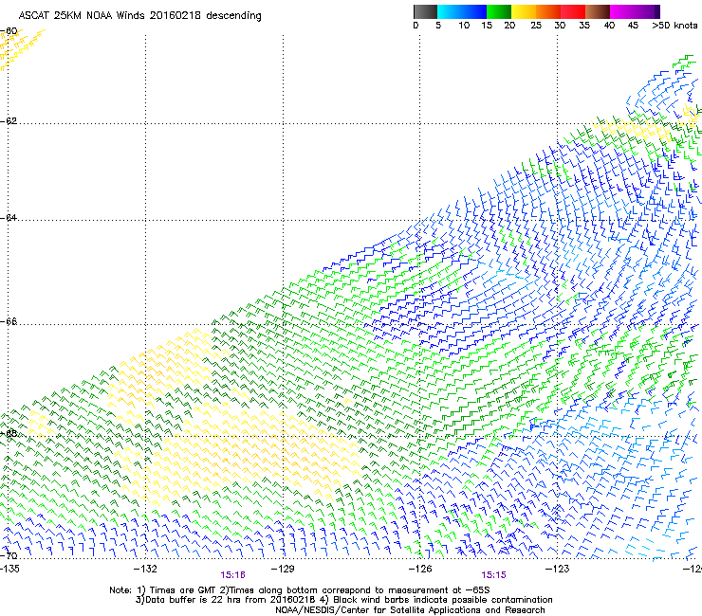Click the longitude label '-126'
Image resolution: width=702 pixels, height=616 pixels.
(x=420, y=569)
